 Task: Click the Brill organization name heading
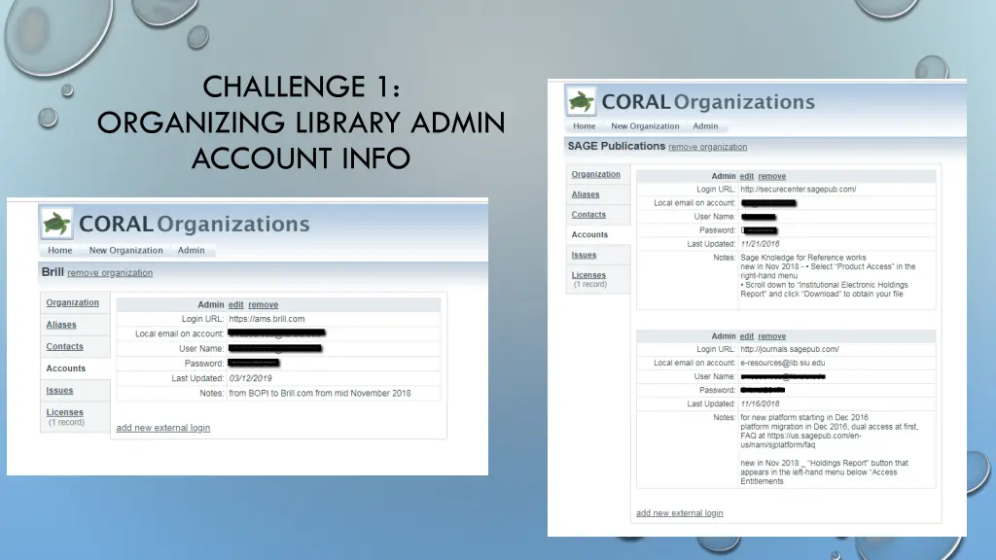53,272
